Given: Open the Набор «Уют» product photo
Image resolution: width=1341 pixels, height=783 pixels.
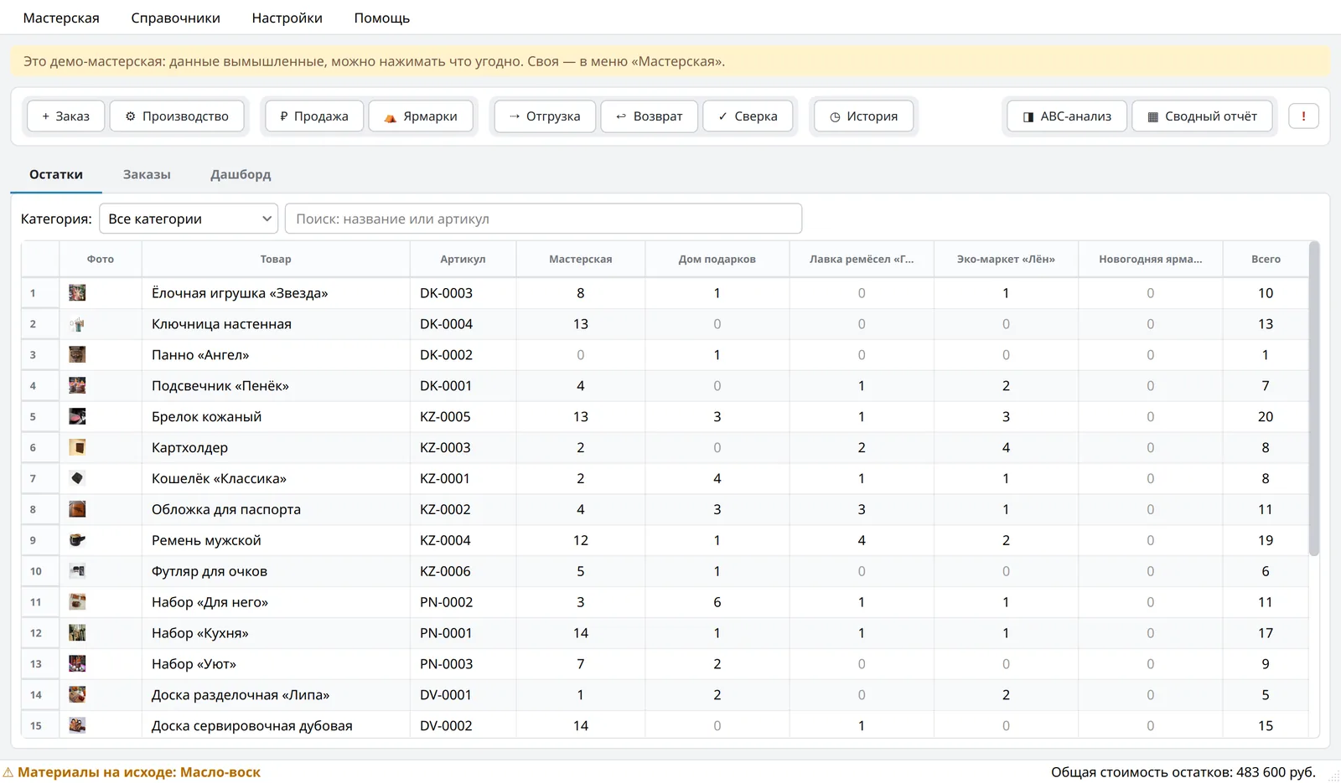Looking at the screenshot, I should [77, 664].
